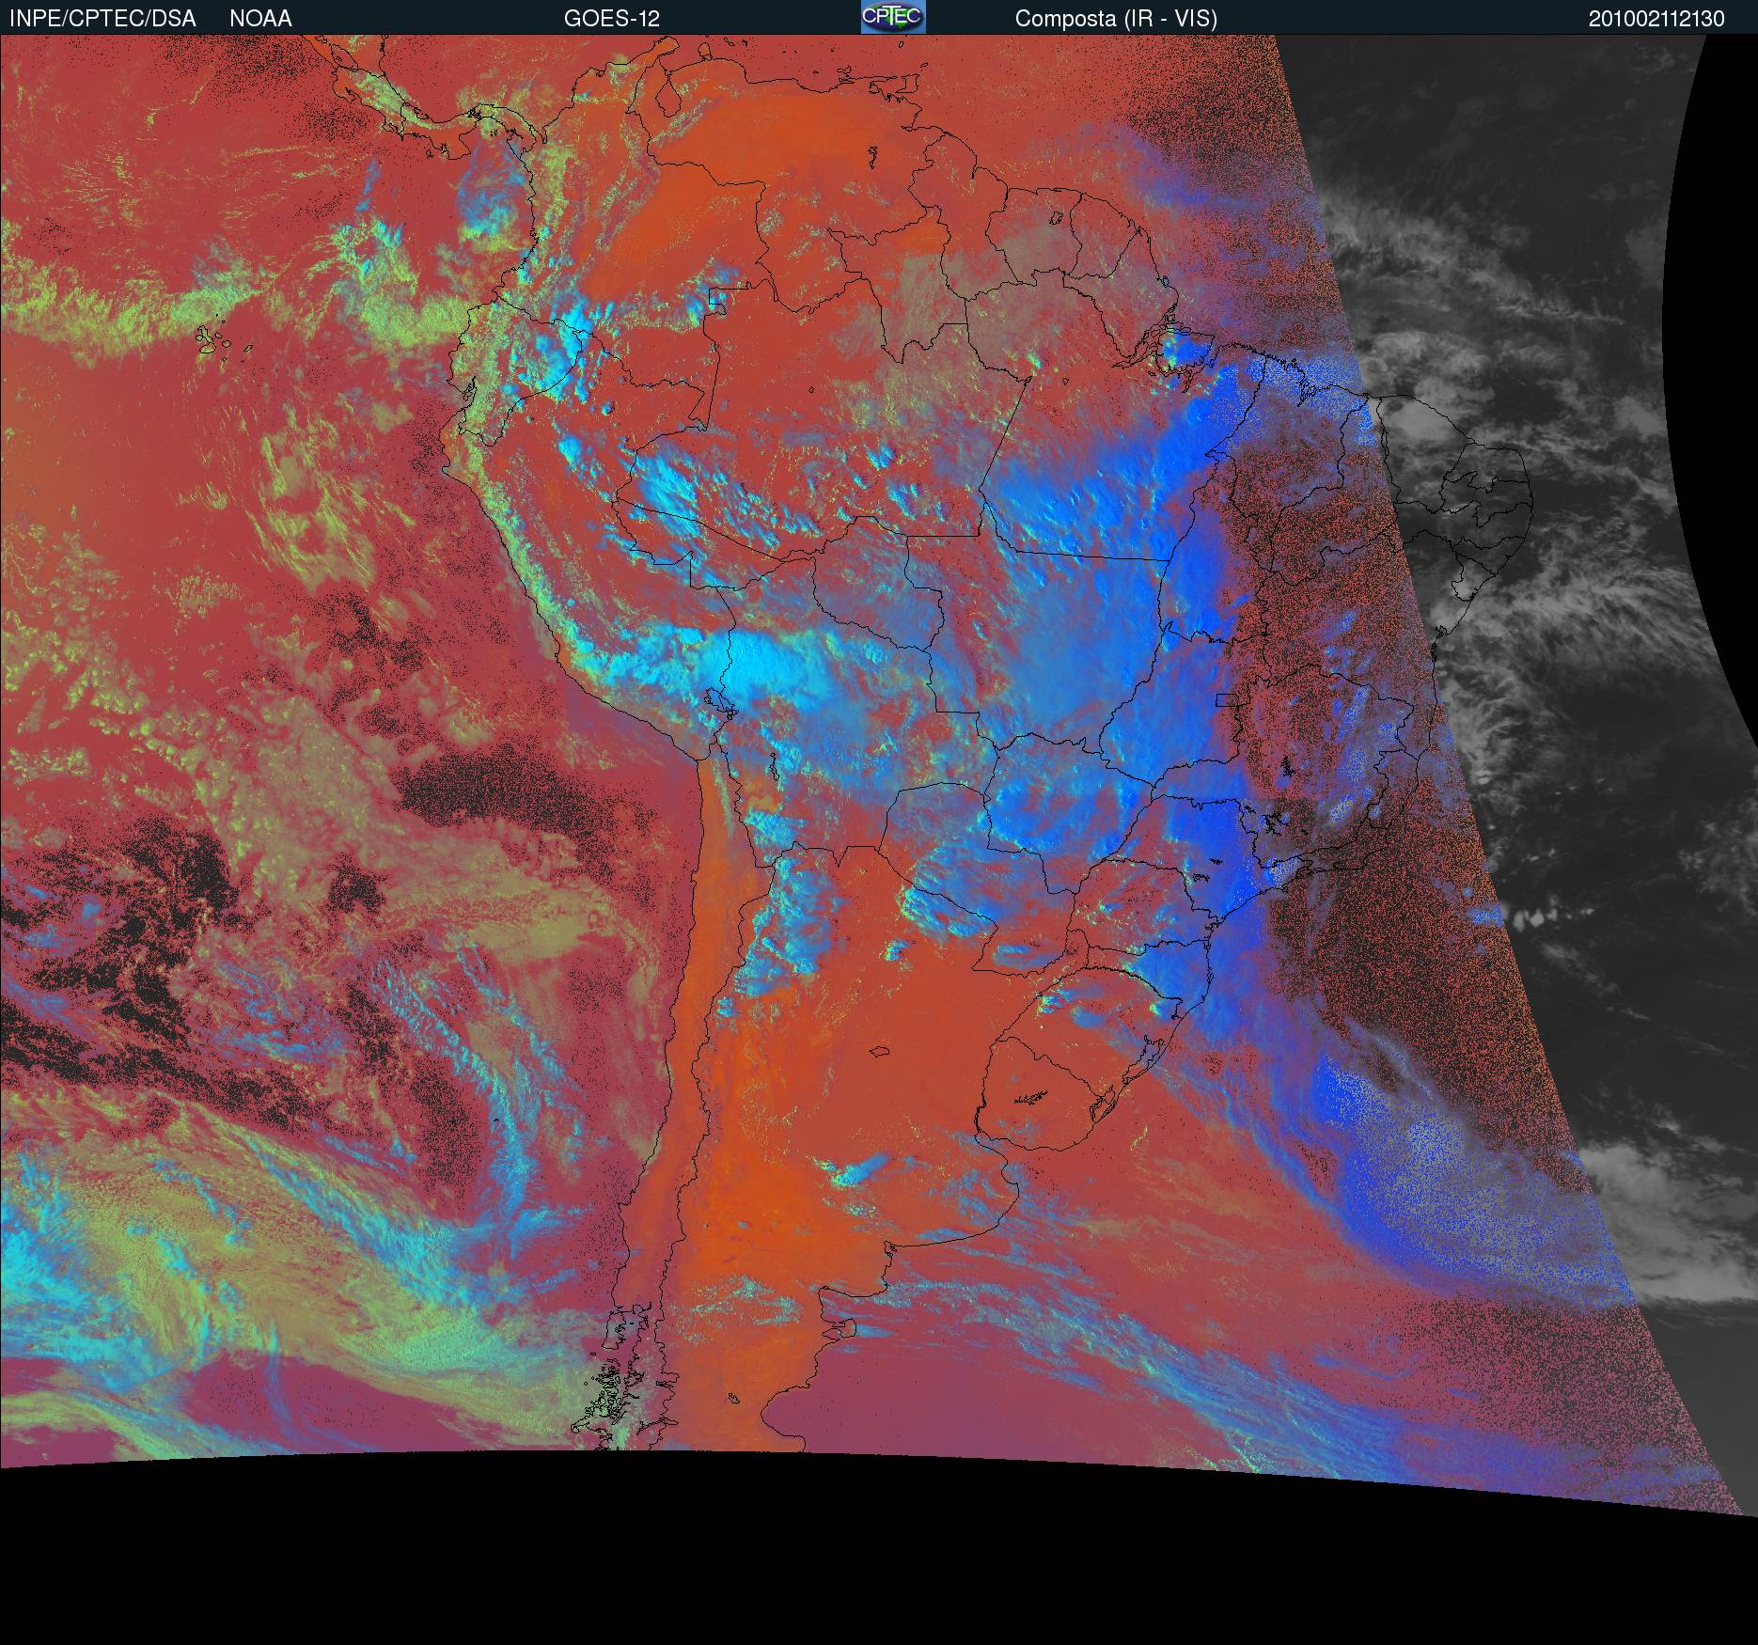Select the GOES-12 satellite label
1758x1645 pixels.
[x=611, y=18]
